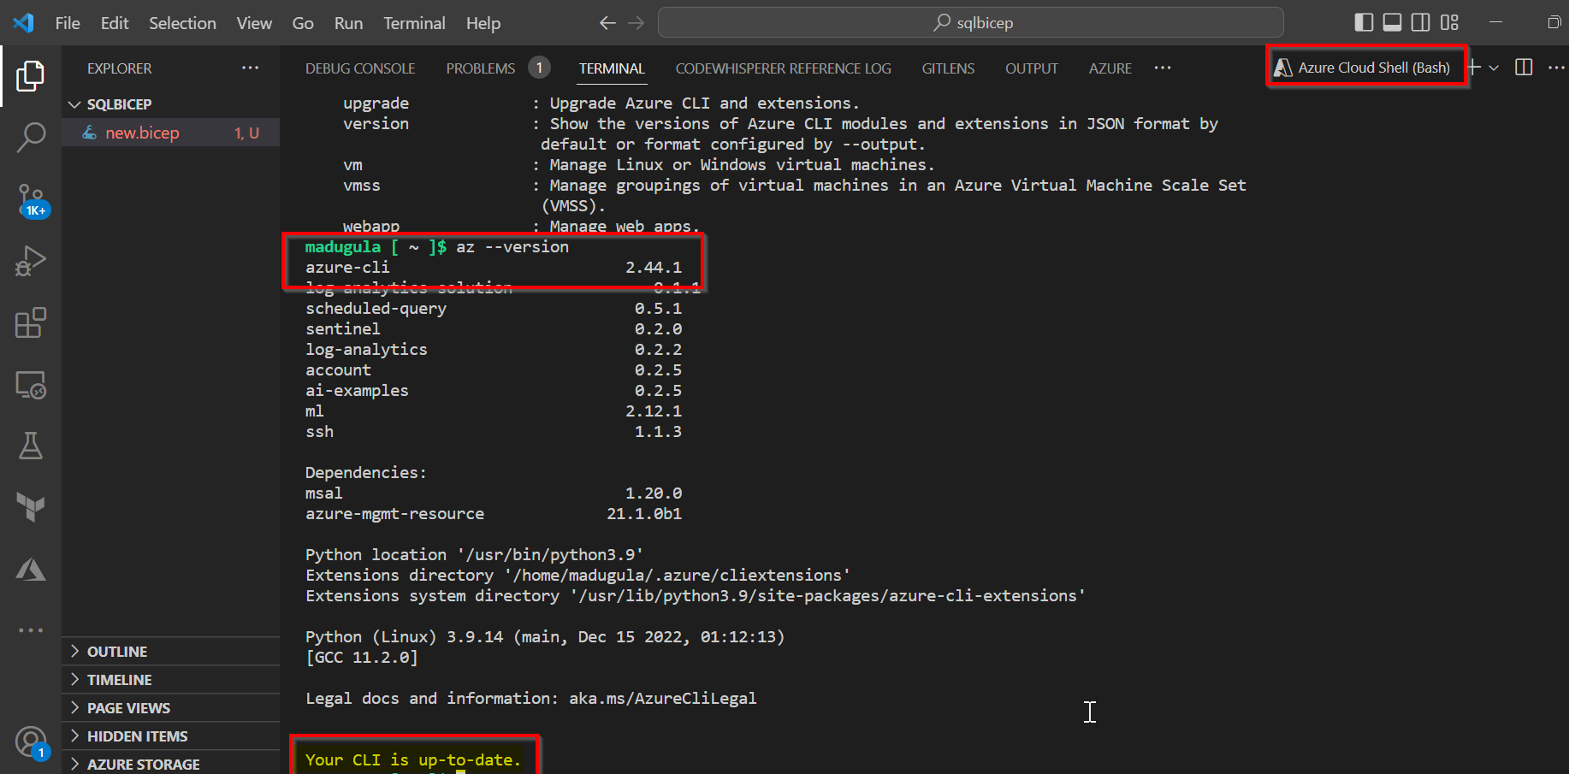Switch to the OUTPUT tab
1569x774 pixels.
pyautogui.click(x=1032, y=68)
